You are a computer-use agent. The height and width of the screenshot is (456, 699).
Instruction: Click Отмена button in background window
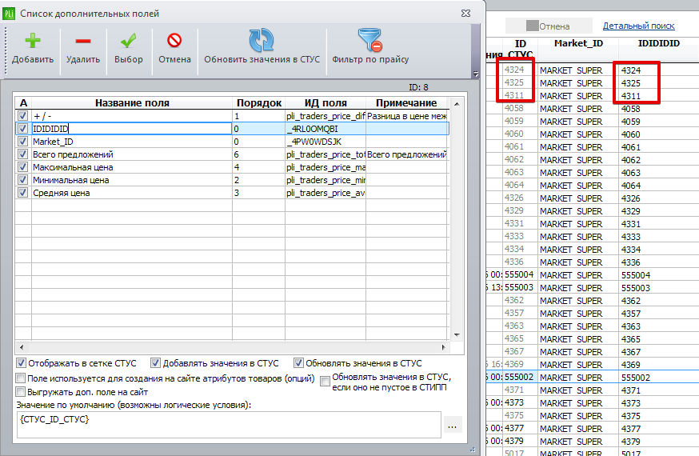549,26
